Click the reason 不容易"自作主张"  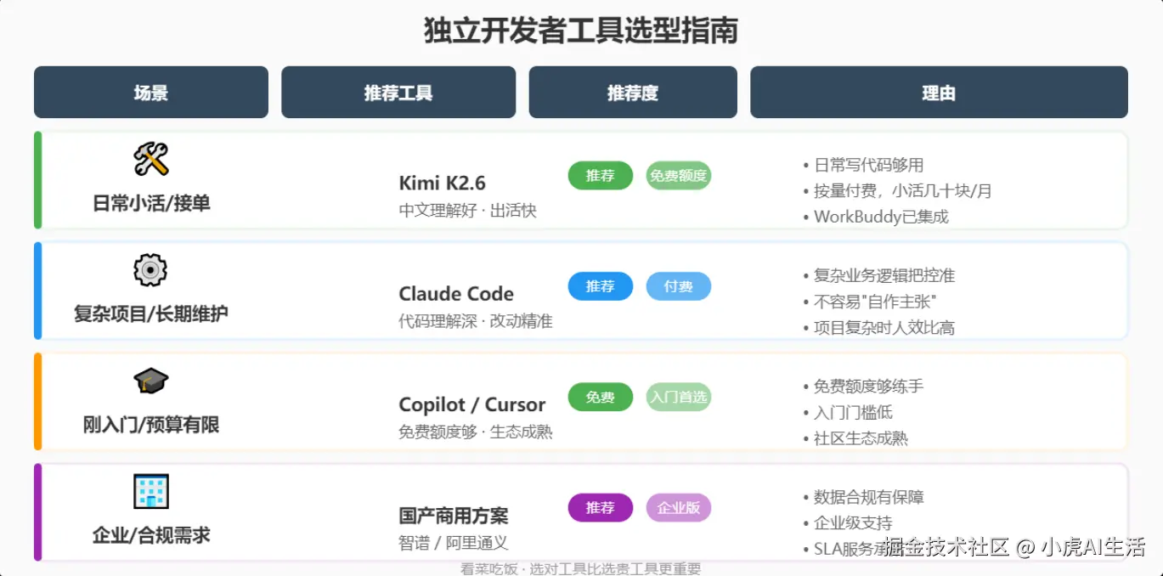pyautogui.click(x=870, y=302)
